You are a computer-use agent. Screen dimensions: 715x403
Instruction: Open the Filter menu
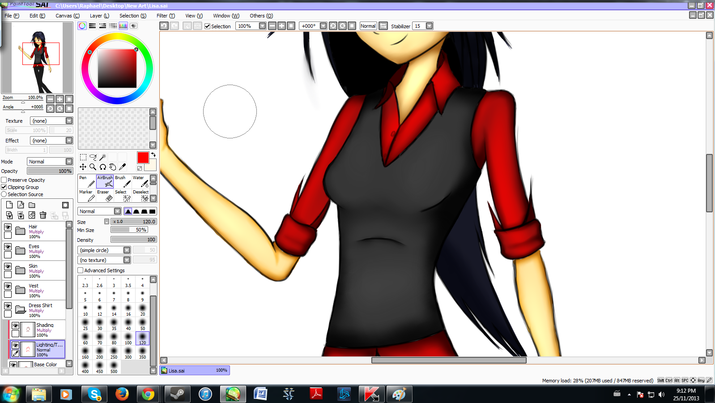click(x=165, y=16)
